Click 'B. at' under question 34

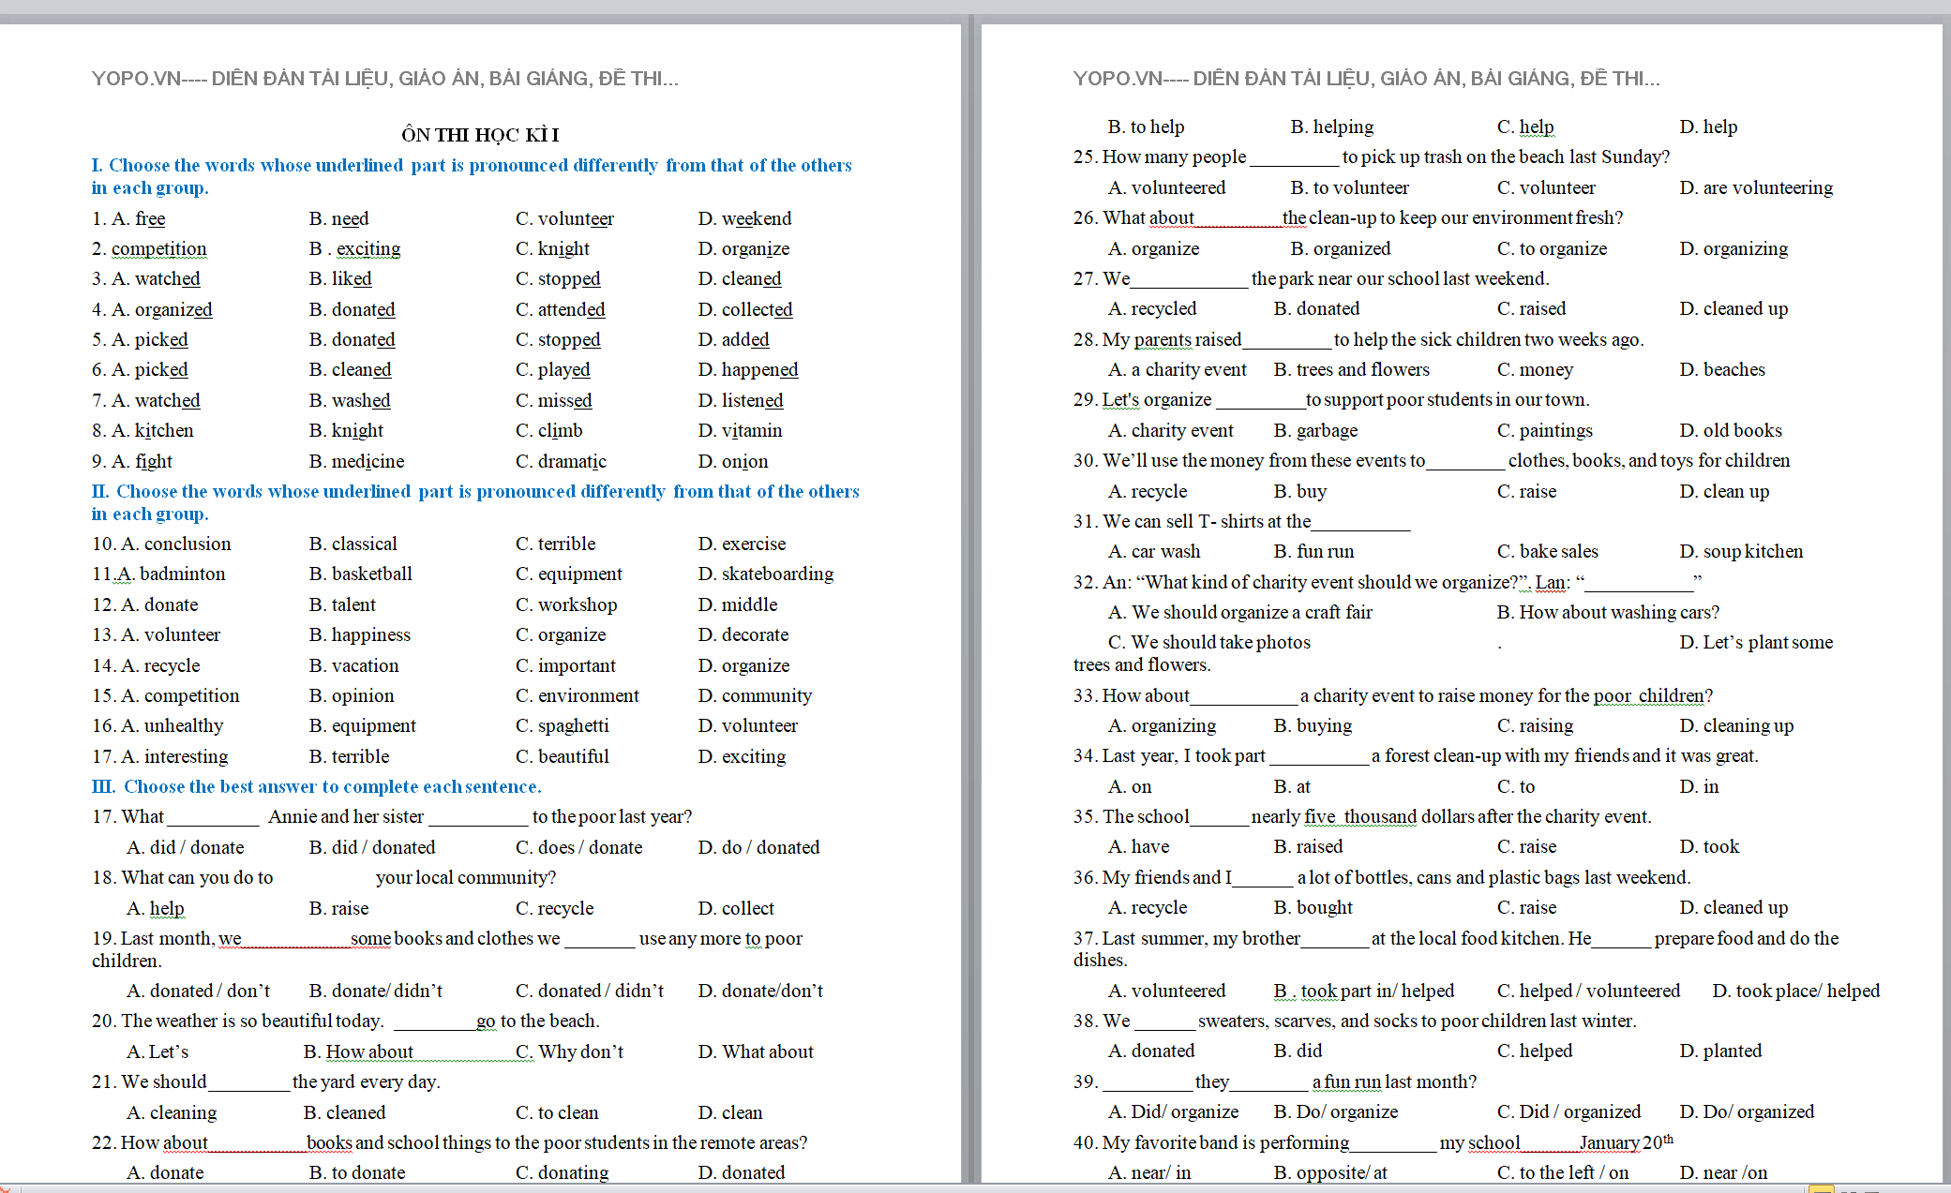tap(1291, 786)
